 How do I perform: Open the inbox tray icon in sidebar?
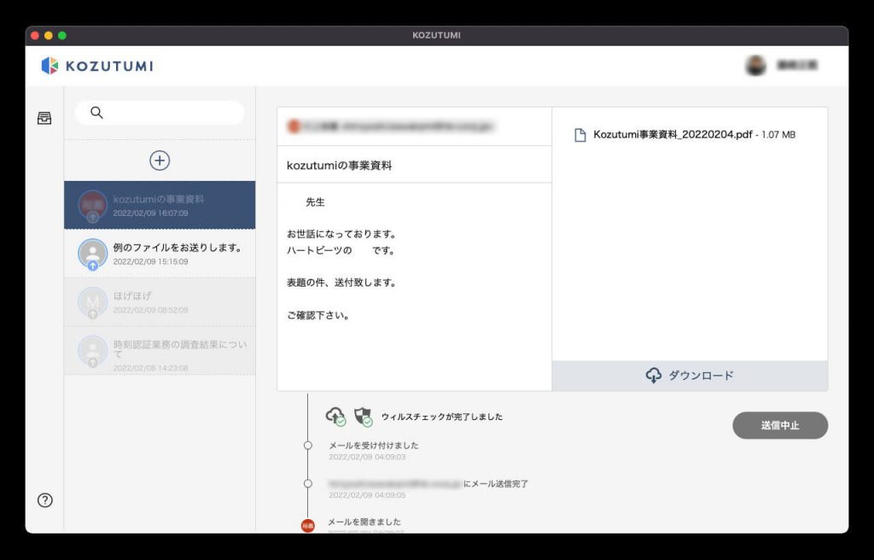click(x=44, y=118)
